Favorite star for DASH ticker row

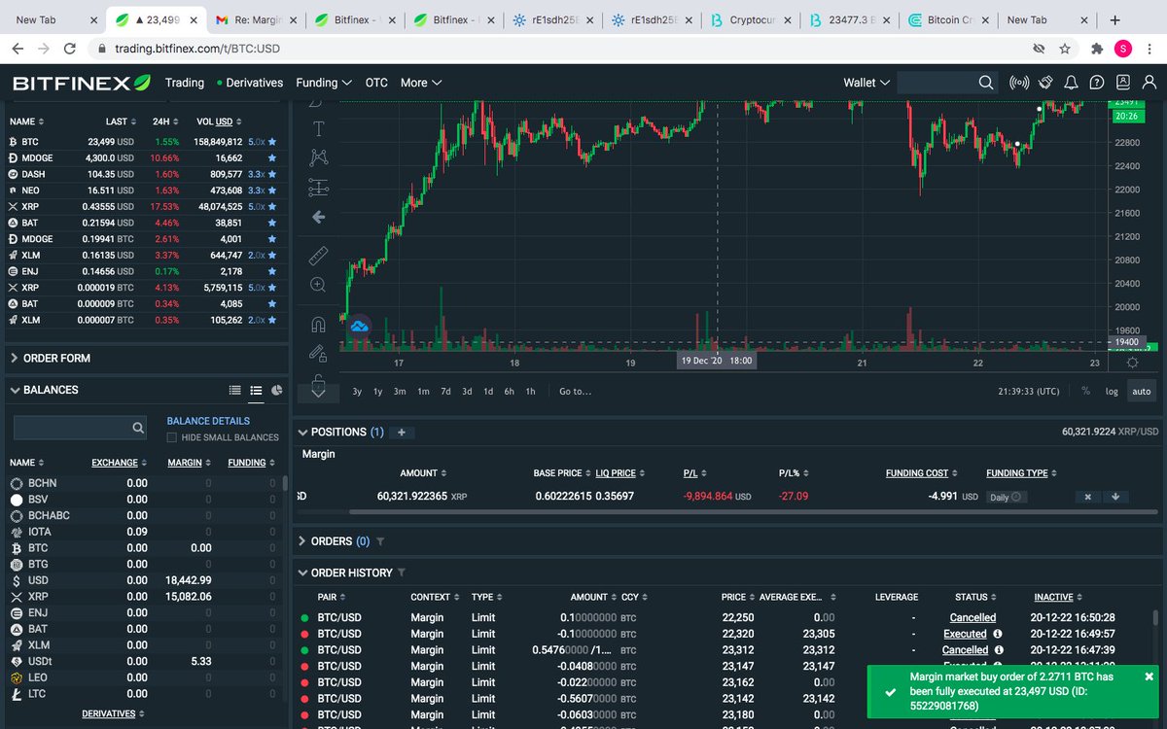[x=272, y=174]
